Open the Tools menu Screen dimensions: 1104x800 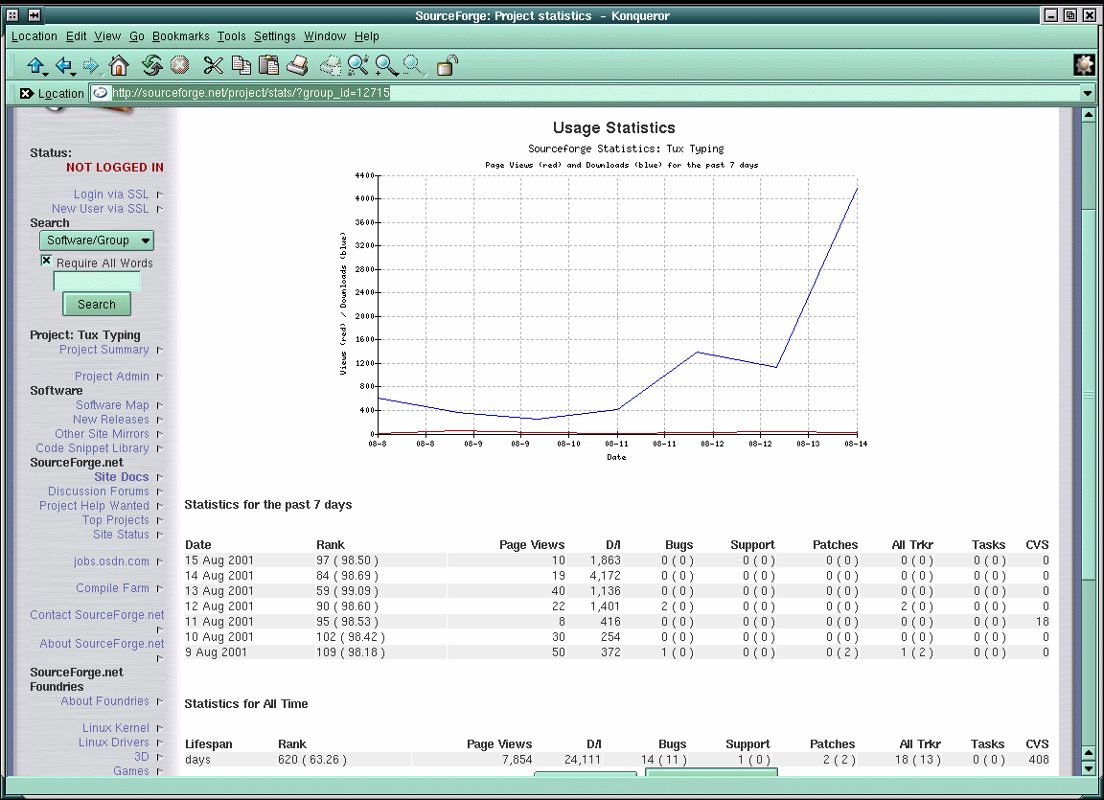(231, 36)
